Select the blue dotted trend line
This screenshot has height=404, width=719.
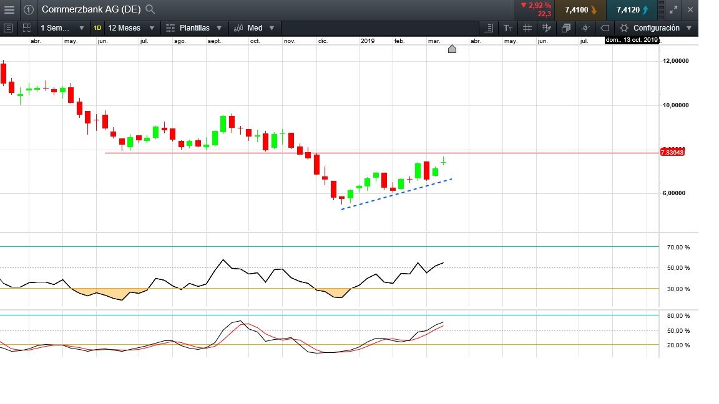click(x=397, y=195)
